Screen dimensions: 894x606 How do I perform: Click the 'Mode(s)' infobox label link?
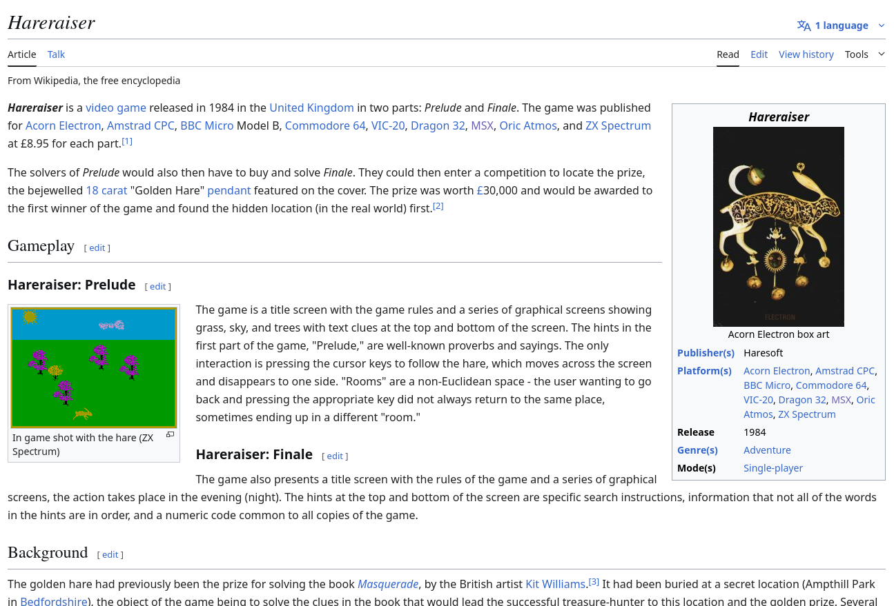697,468
